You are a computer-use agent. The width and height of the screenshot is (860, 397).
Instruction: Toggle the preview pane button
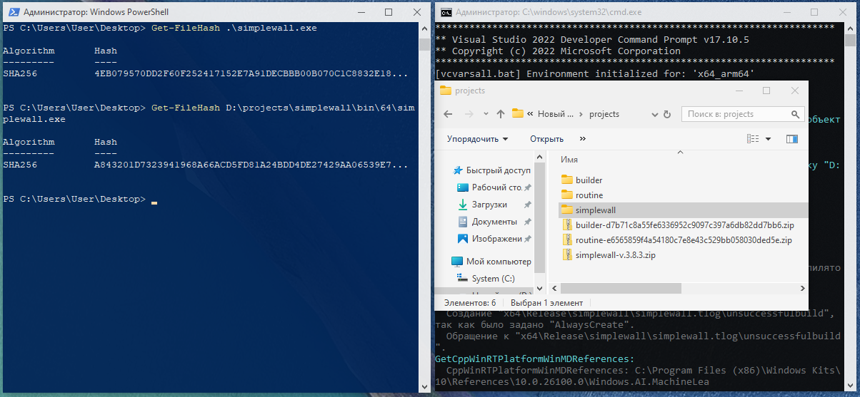pyautogui.click(x=792, y=139)
